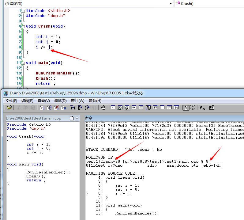The width and height of the screenshot is (244, 220).
Task: Open the 窗口(W) menu
Action: click(78, 101)
